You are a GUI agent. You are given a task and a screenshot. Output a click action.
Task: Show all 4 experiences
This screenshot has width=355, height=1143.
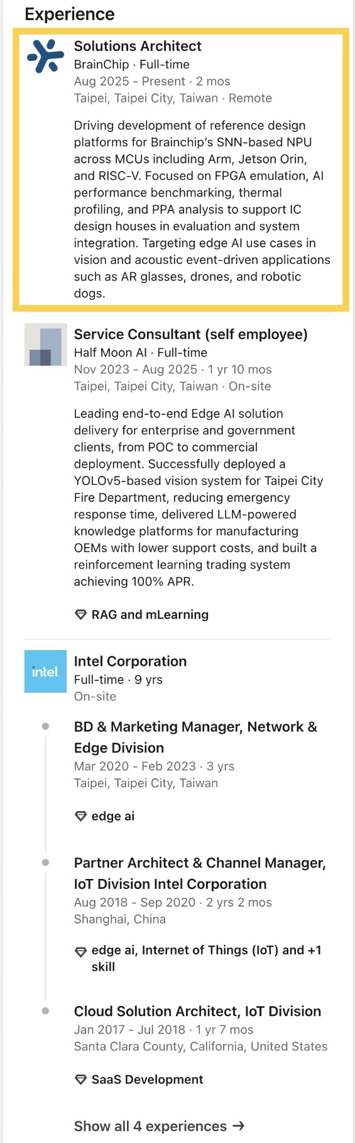click(x=159, y=1126)
